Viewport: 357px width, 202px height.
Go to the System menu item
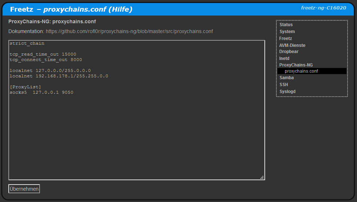point(287,32)
